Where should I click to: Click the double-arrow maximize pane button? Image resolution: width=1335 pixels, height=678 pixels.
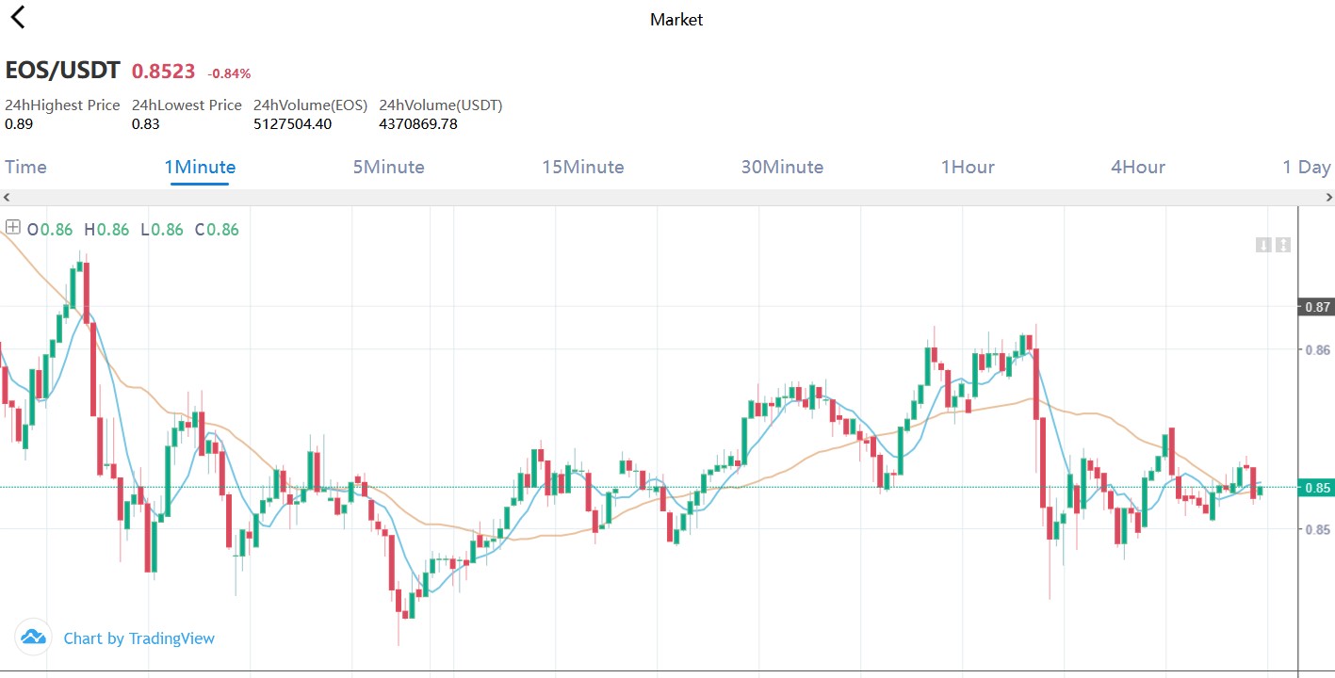[1282, 245]
